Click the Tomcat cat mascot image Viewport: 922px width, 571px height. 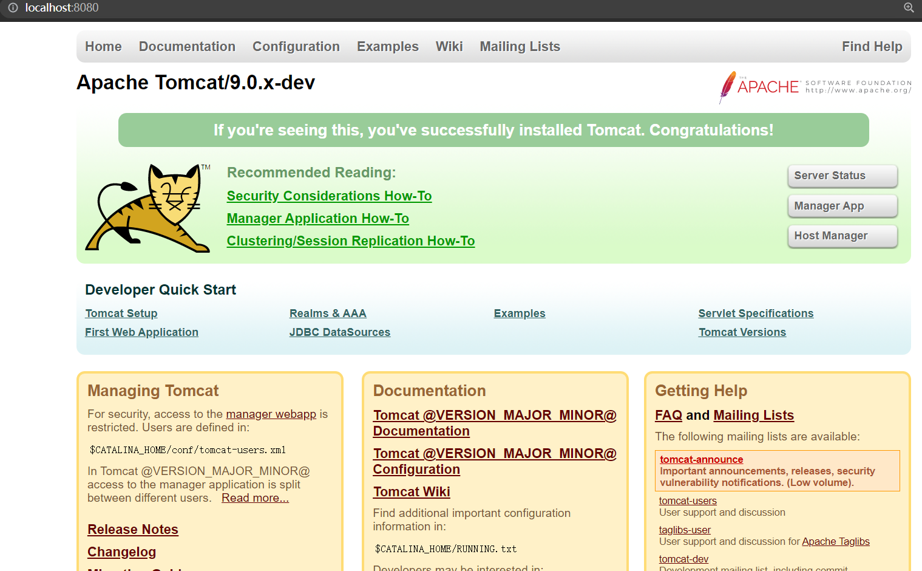[148, 208]
